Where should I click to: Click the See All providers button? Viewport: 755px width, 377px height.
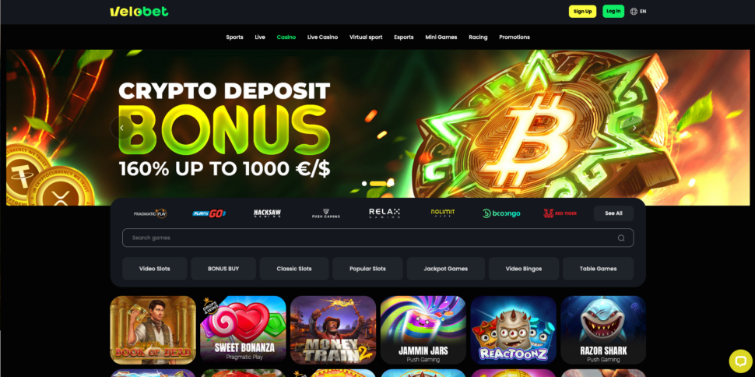point(613,213)
